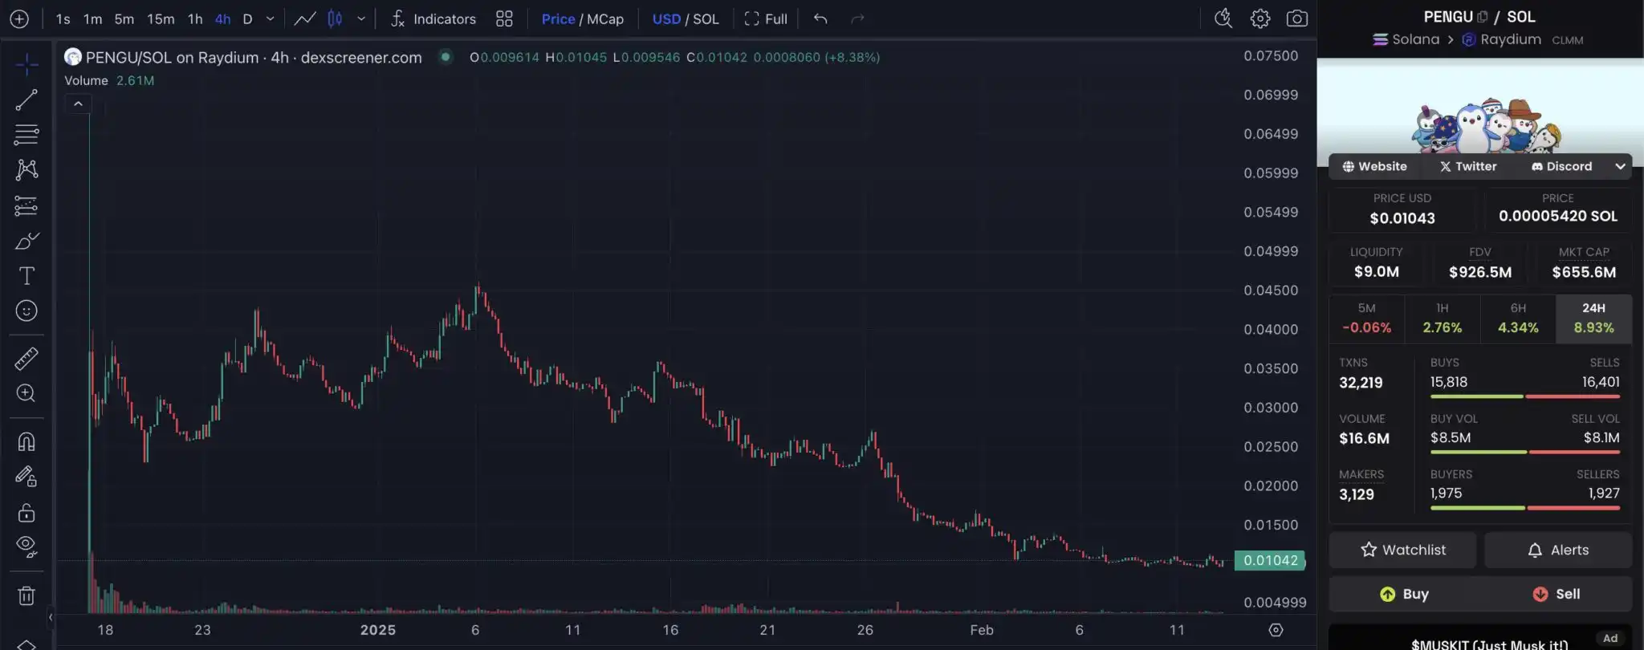Add PENGU to Watchlist
The height and width of the screenshot is (650, 1644).
click(x=1402, y=550)
